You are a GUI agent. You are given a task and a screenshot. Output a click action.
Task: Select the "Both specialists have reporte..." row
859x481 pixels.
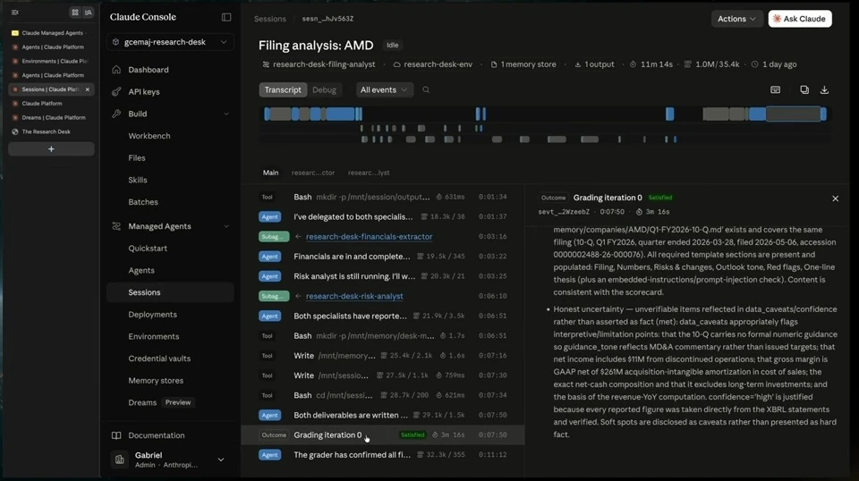(383, 316)
